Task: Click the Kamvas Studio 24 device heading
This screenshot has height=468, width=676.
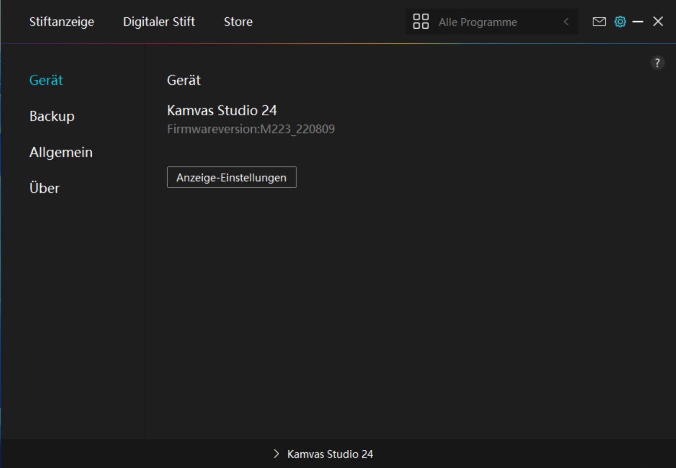Action: pos(222,110)
